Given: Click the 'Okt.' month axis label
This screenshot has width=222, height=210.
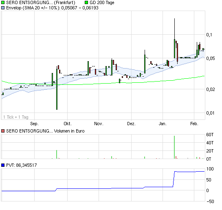Looking at the screenshot, I should pyautogui.click(x=68, y=124).
